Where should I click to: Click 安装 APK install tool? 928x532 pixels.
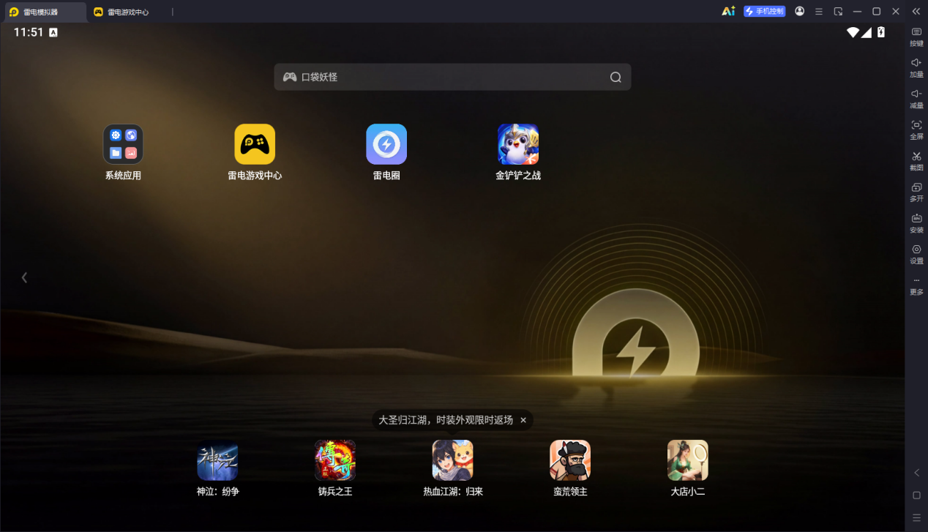(x=916, y=223)
